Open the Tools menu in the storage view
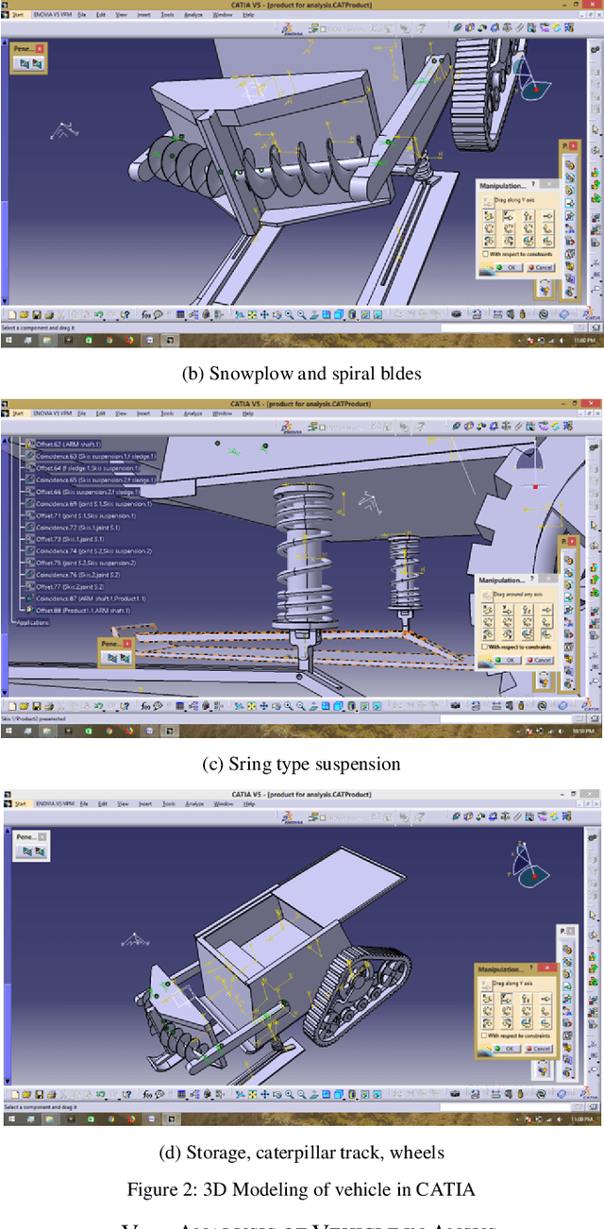Viewport: 604px width, 1229px height. (x=167, y=804)
